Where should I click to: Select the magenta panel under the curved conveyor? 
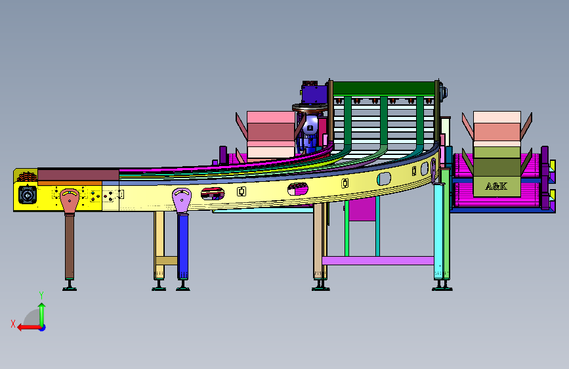click(362, 210)
